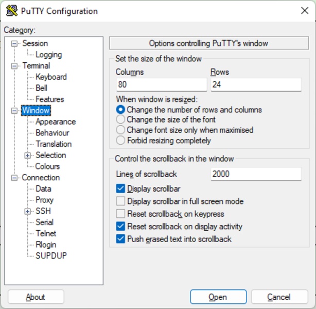The width and height of the screenshot is (316, 309).
Task: Select Colours in the category tree
Action: click(47, 166)
